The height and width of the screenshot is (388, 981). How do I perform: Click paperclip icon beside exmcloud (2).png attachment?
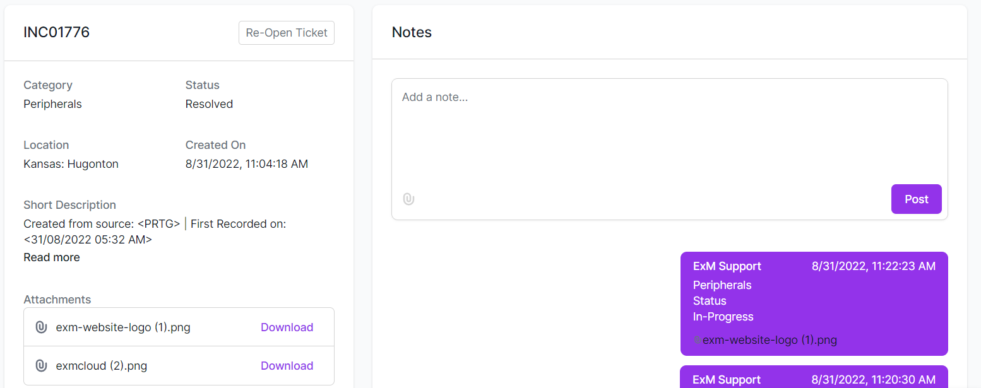41,366
